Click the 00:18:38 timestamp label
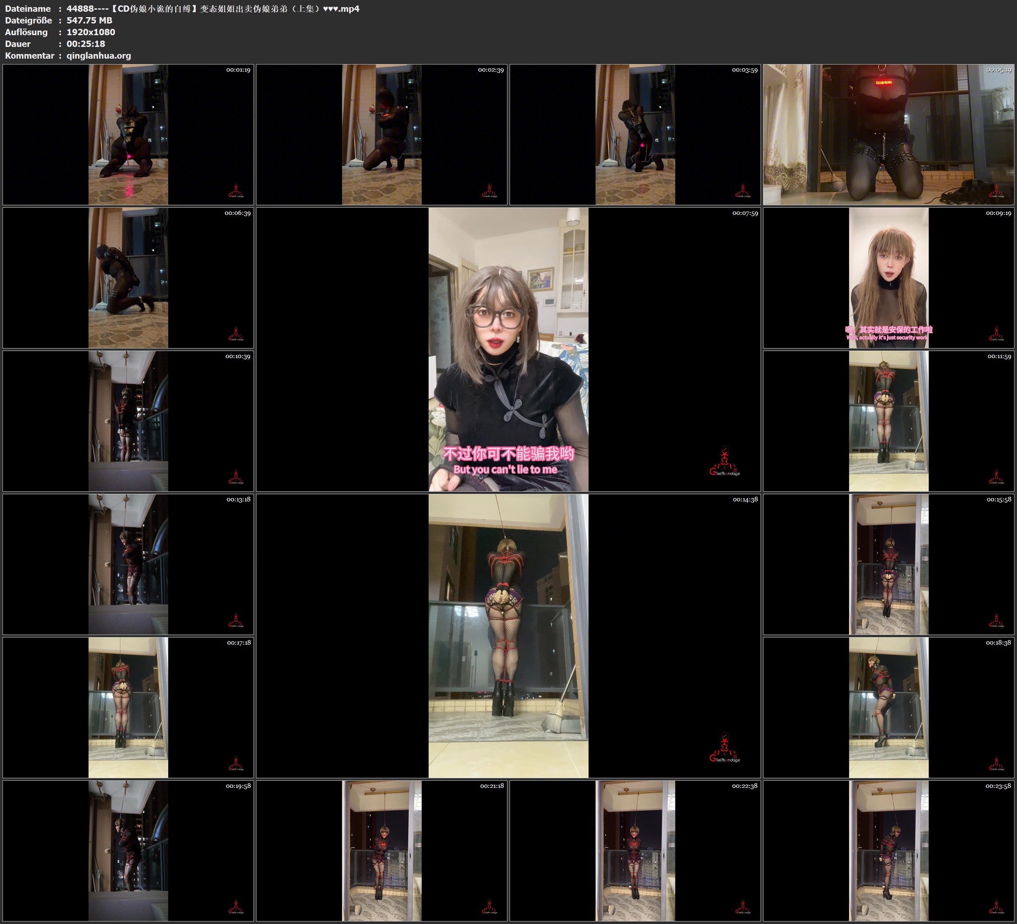This screenshot has width=1017, height=924. pos(999,643)
